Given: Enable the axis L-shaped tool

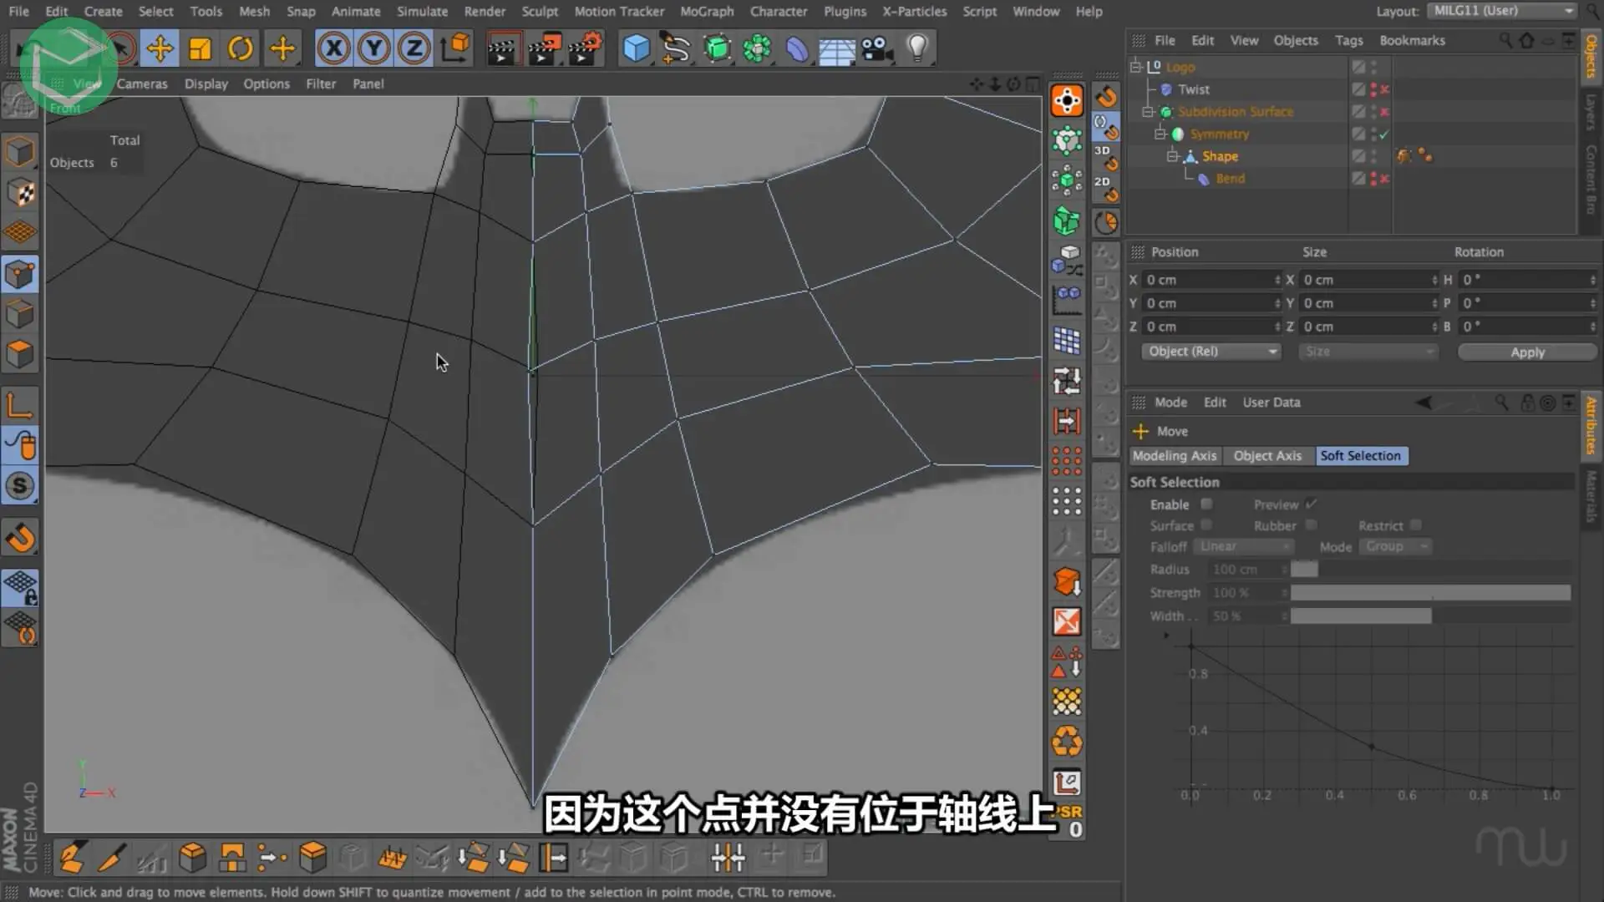Looking at the screenshot, I should tap(20, 405).
